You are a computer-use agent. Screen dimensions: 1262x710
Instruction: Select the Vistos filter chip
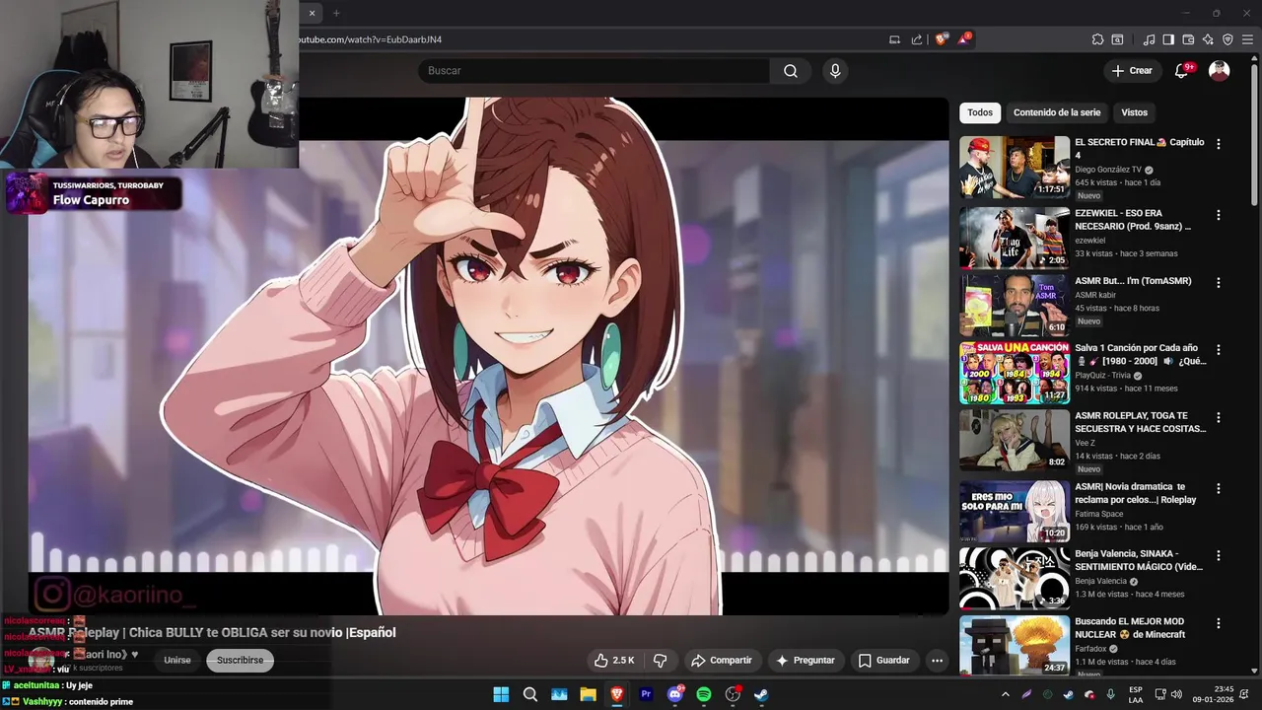pyautogui.click(x=1134, y=112)
